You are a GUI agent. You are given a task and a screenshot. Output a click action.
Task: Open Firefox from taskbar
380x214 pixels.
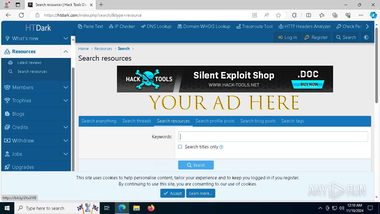pyautogui.click(x=151, y=208)
